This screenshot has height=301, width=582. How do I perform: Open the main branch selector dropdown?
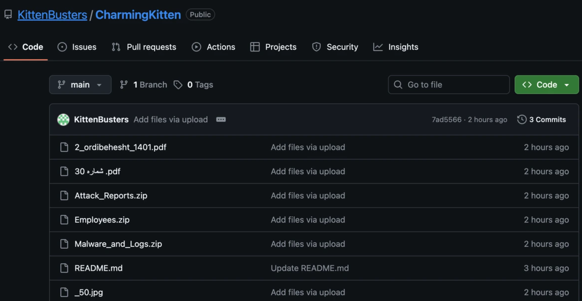click(x=80, y=85)
